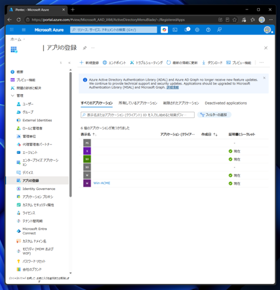Open the Azure portal hamburger menu
This screenshot has height=290, width=280.
(24, 30)
